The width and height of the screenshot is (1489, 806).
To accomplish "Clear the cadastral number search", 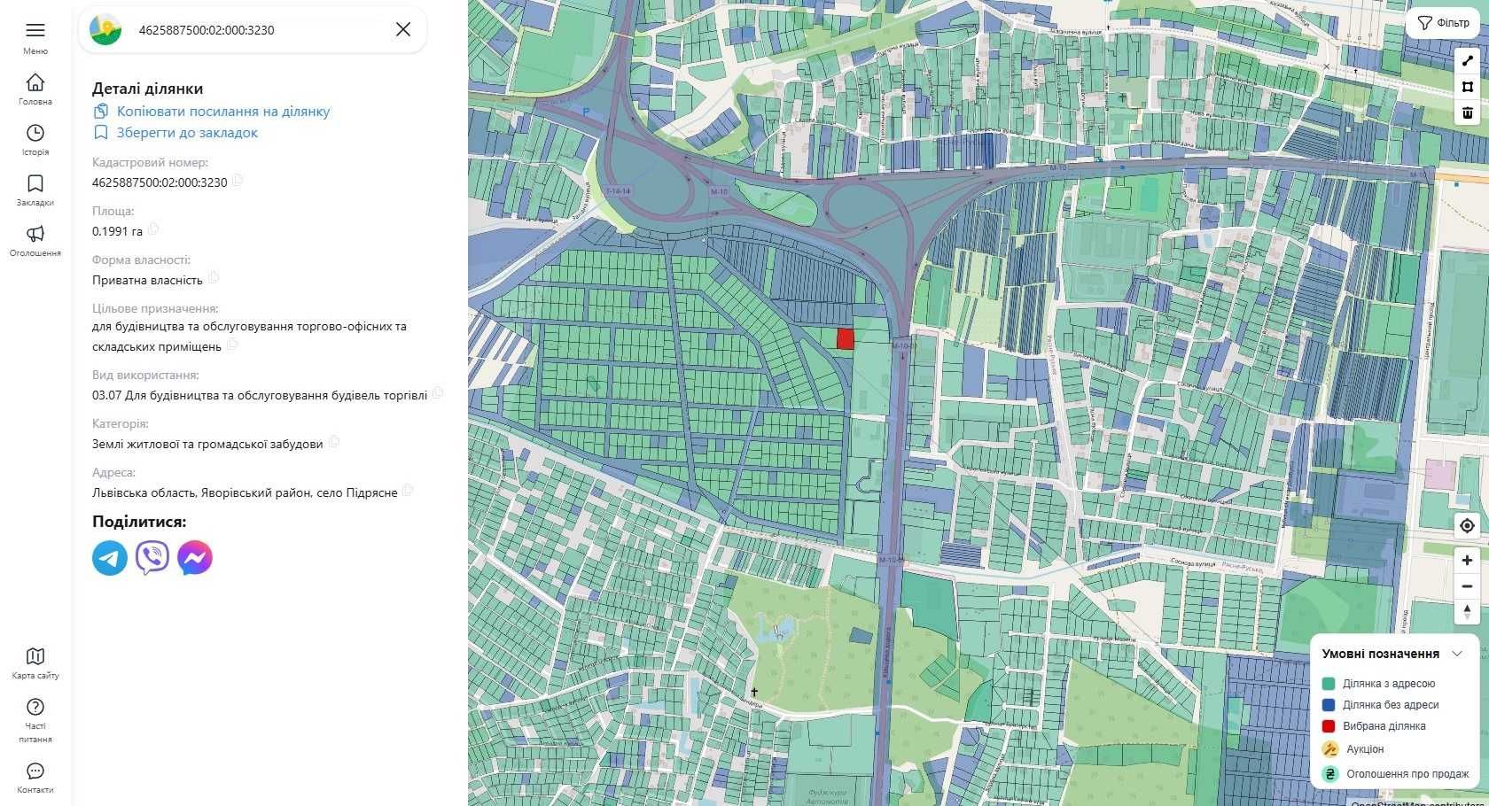I will click(402, 29).
